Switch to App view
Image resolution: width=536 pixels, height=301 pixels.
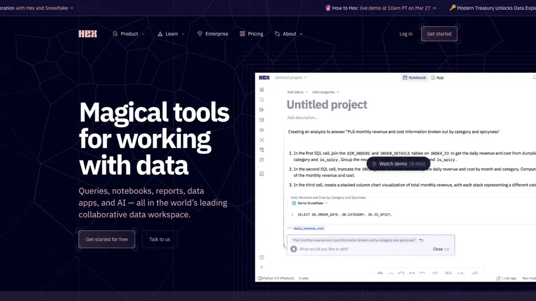438,77
